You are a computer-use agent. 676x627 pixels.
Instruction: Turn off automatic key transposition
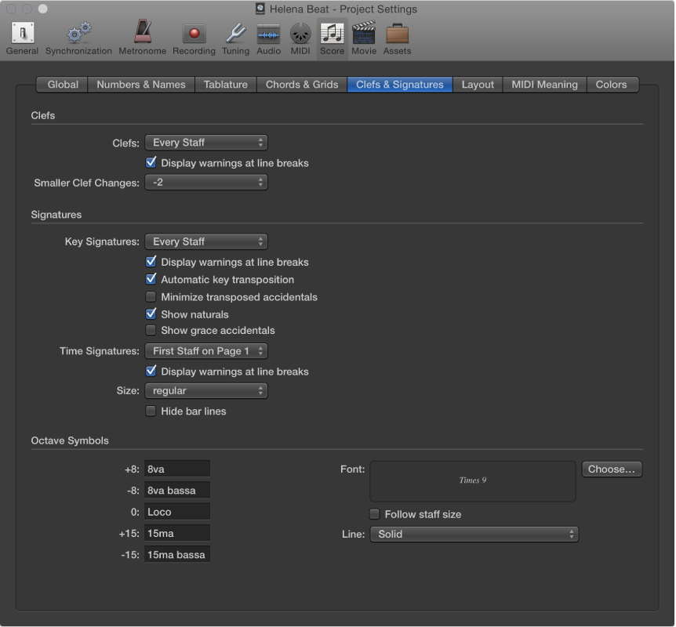point(151,279)
